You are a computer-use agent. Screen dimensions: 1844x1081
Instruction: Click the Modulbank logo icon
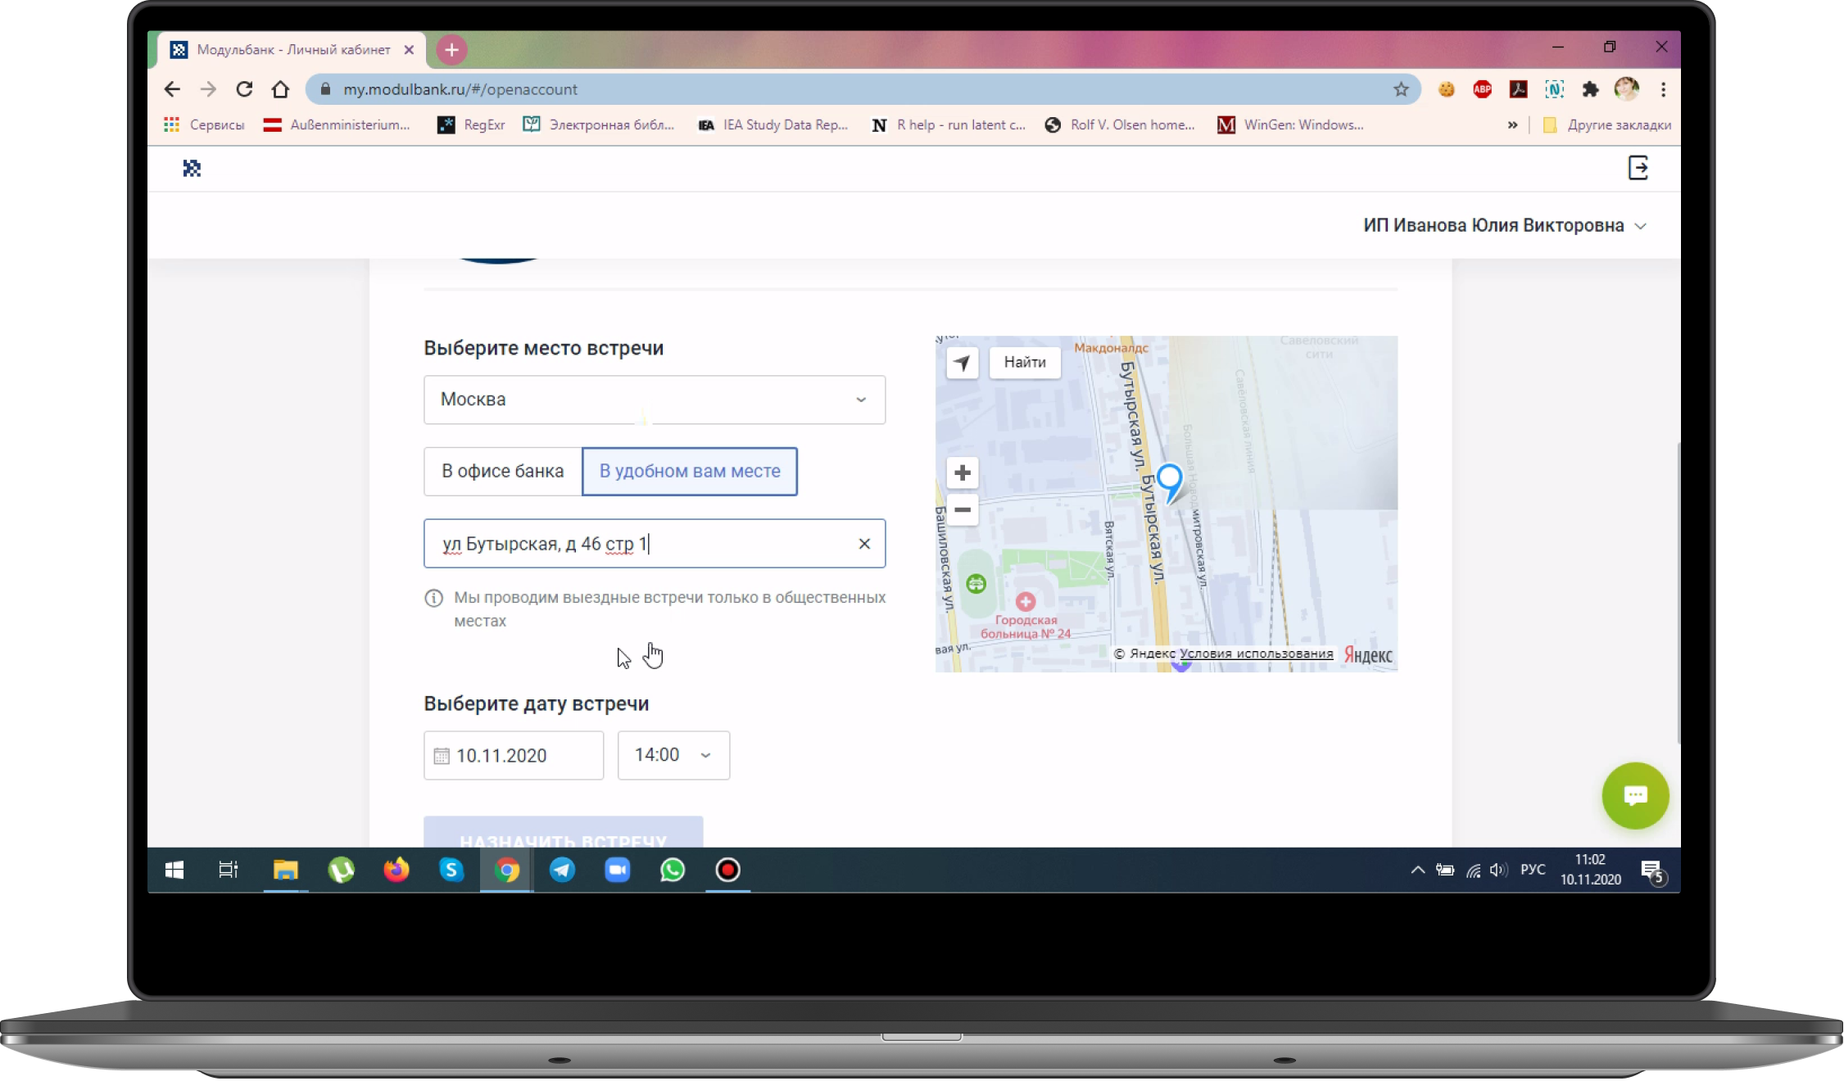point(192,168)
